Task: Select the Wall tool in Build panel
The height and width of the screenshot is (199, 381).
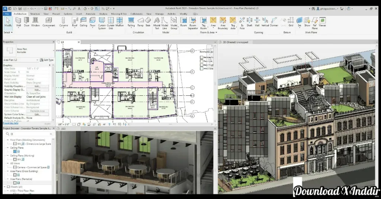Action: click(19, 22)
